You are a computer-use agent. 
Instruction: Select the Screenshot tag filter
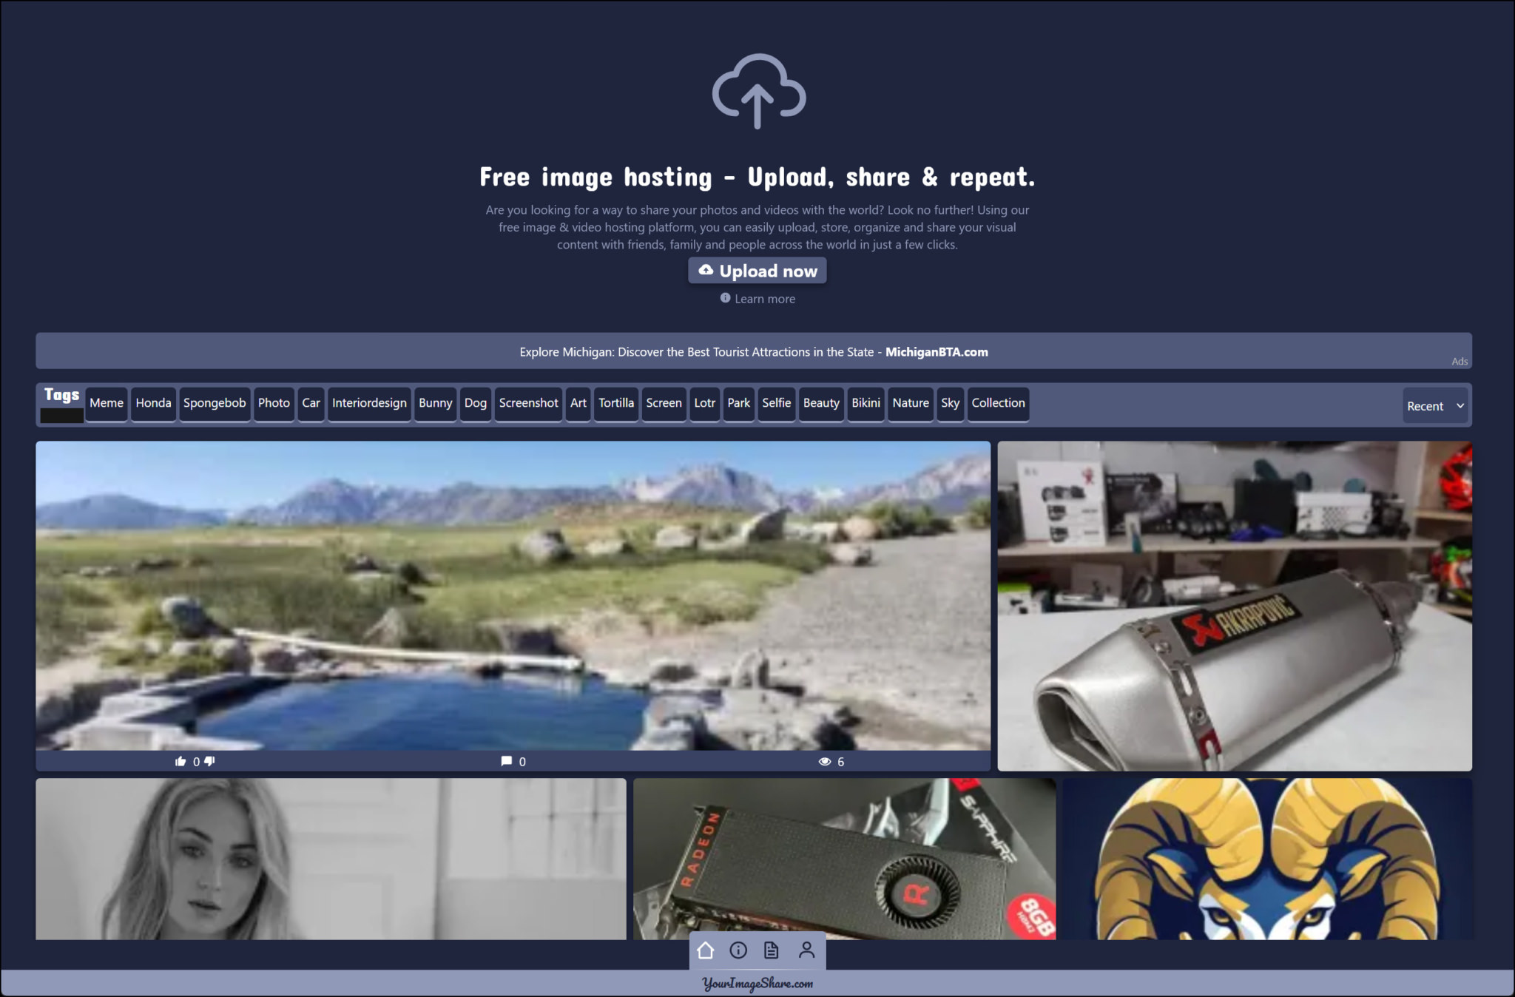click(528, 403)
